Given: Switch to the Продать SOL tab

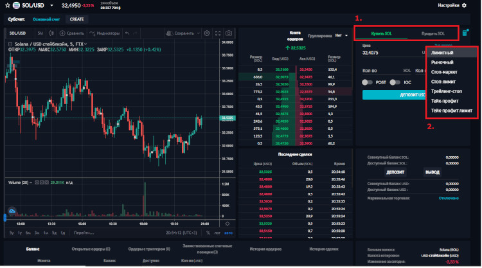Looking at the screenshot, I should click(433, 33).
